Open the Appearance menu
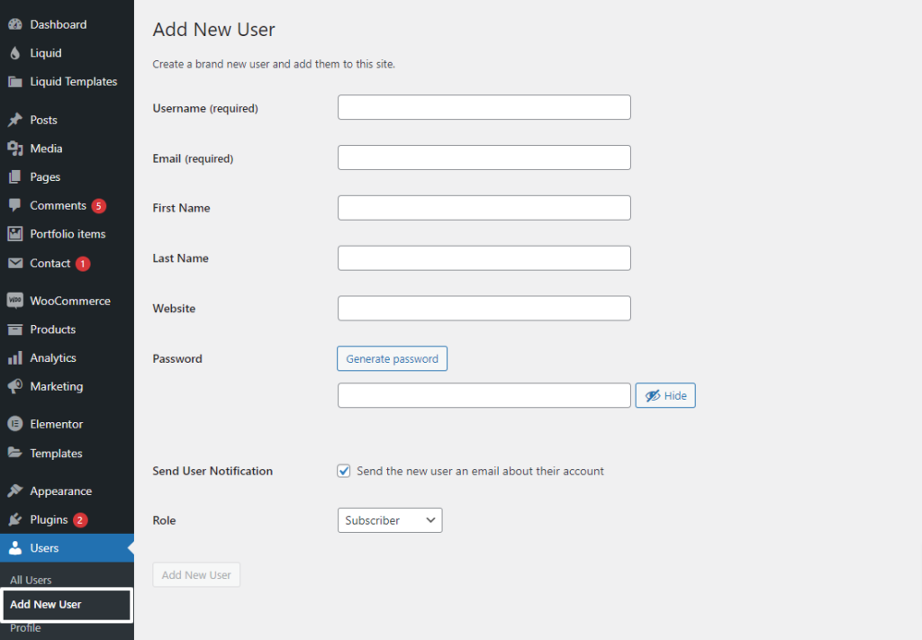 [x=67, y=491]
